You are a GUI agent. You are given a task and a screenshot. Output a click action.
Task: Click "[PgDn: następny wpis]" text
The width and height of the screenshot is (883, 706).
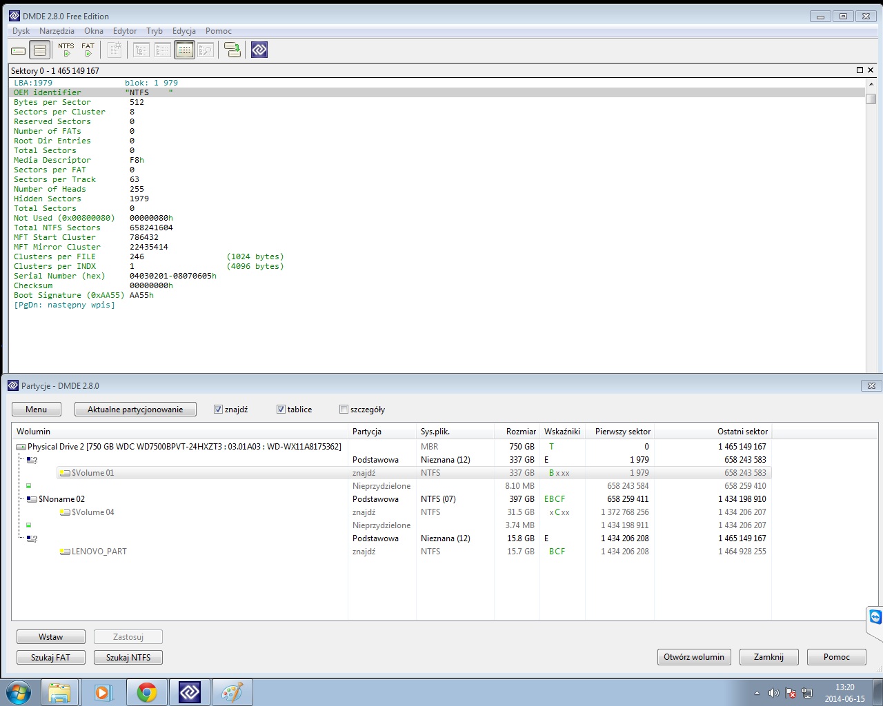coord(64,305)
